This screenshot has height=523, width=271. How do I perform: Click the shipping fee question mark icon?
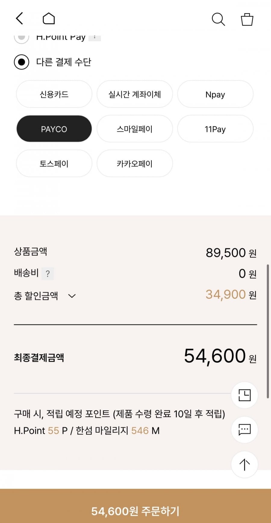48,274
